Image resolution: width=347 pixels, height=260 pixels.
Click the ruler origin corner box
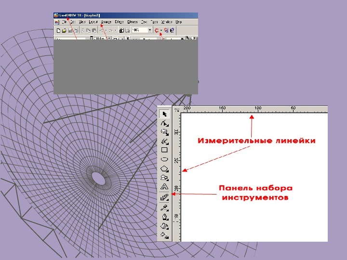tap(177, 110)
